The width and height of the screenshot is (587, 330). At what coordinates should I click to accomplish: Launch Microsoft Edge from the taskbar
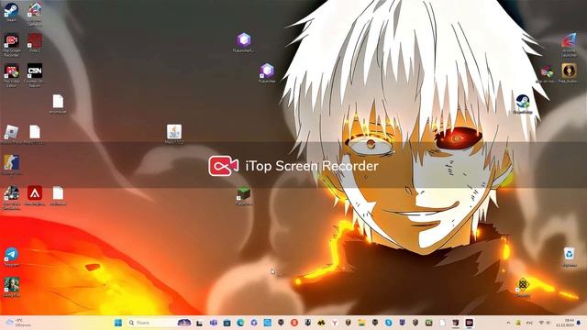click(x=240, y=323)
